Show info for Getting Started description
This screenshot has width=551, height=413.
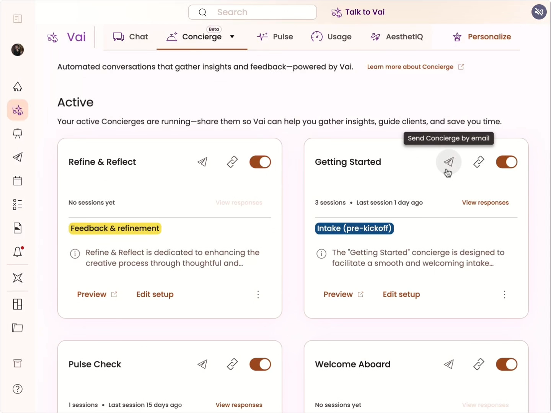pyautogui.click(x=321, y=254)
